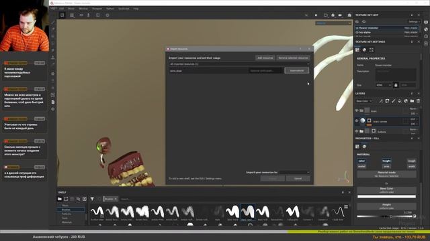Click the white Base Color swatch bar
This screenshot has width=430, height=241.
pos(387,196)
